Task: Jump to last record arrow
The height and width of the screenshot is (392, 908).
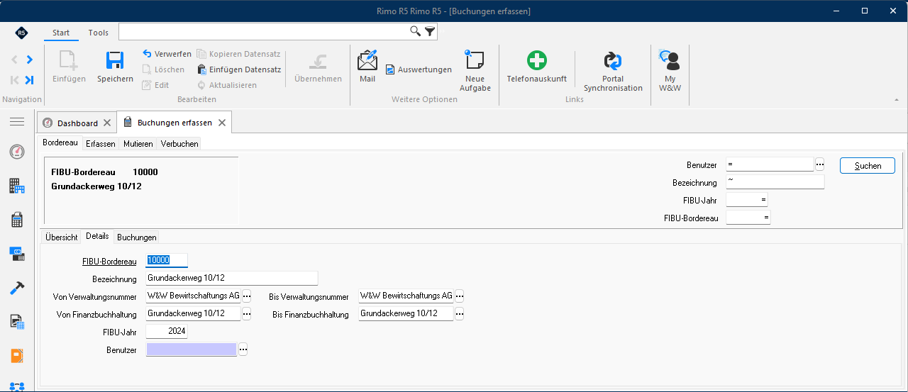Action: (x=29, y=80)
